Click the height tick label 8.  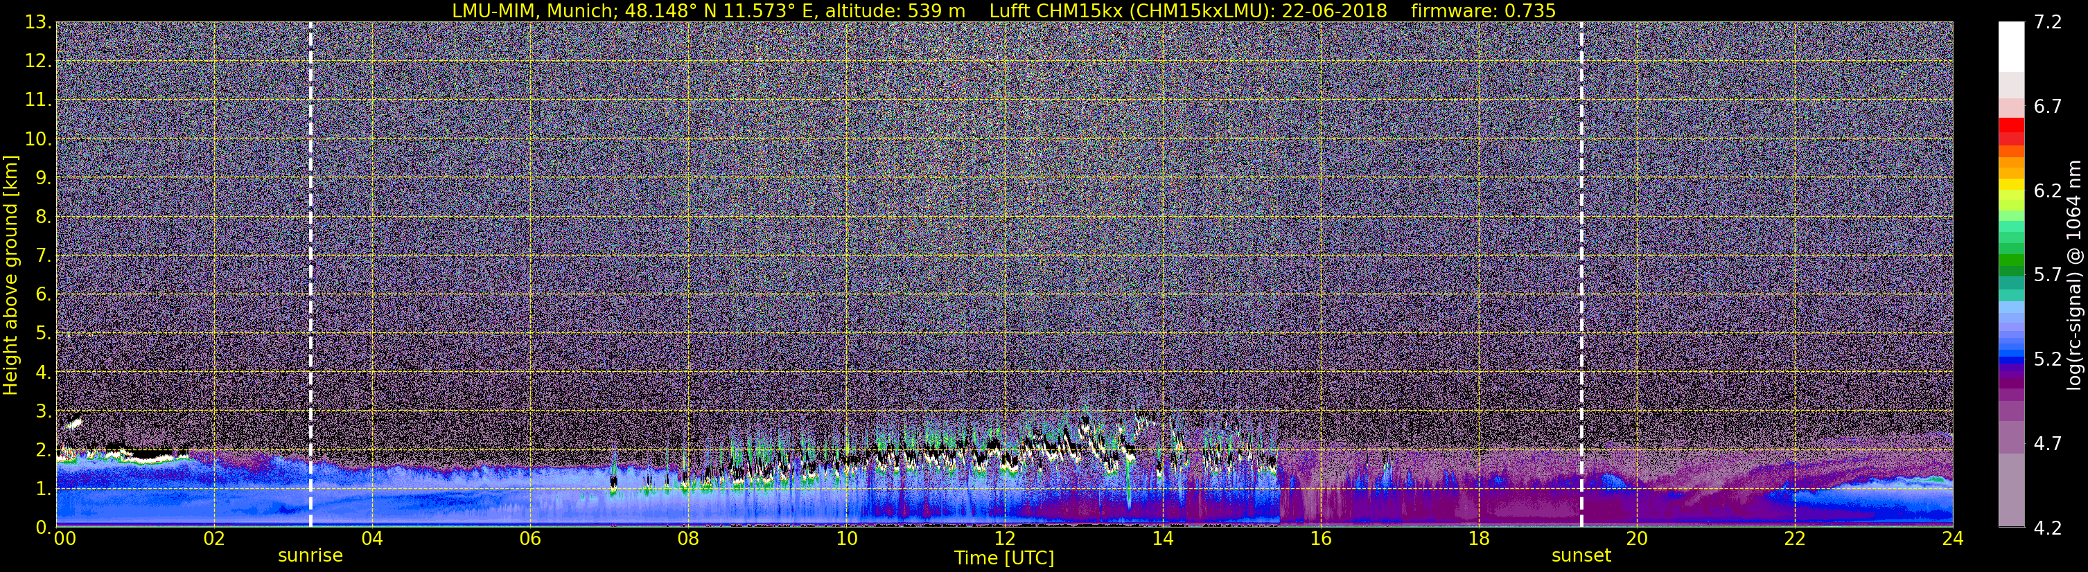(44, 217)
